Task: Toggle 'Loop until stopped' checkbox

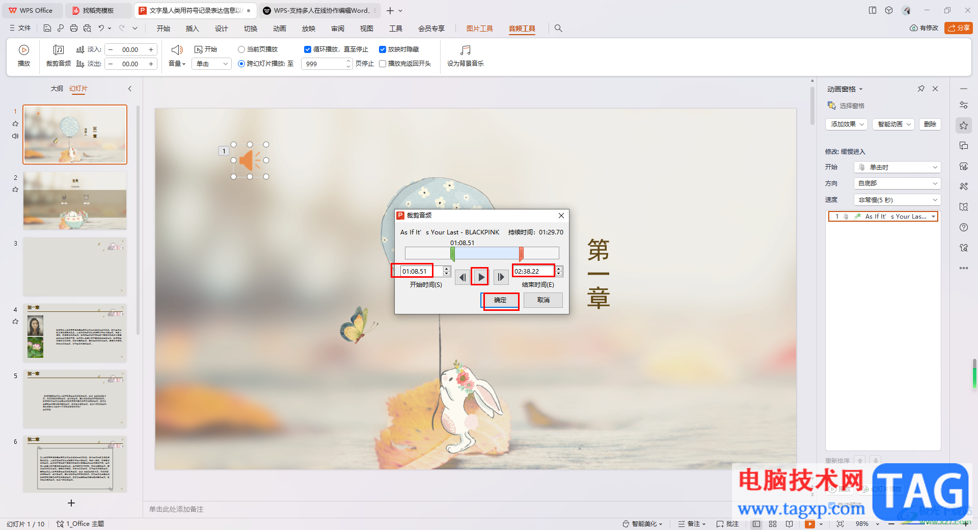Action: [x=308, y=49]
